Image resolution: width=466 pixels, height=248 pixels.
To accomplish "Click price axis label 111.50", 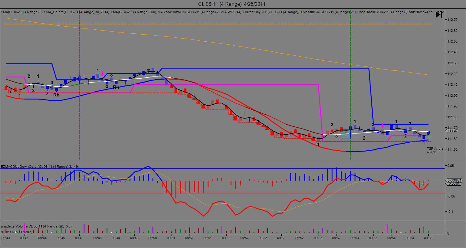I will point(452,149).
